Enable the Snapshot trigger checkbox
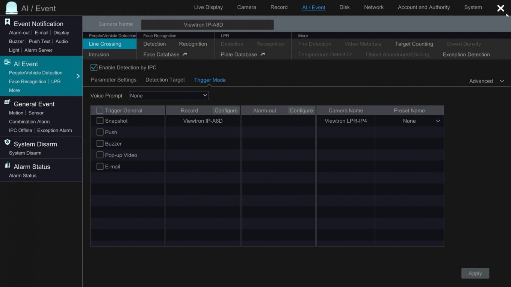This screenshot has height=287, width=511. point(100,121)
